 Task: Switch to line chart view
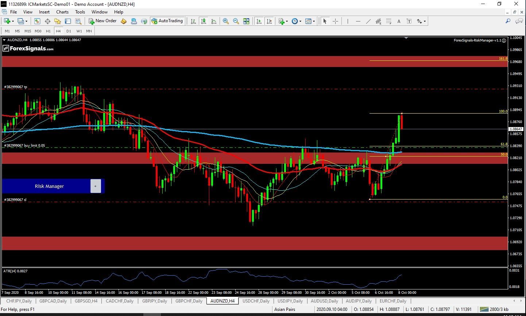click(x=214, y=21)
